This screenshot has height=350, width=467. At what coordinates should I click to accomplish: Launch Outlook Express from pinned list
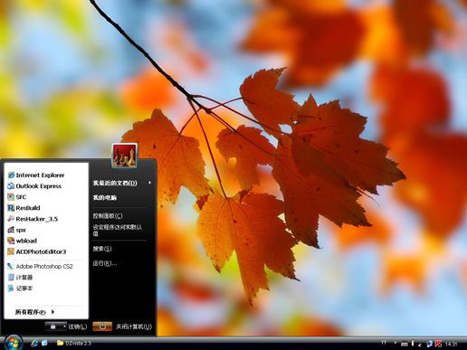(34, 186)
